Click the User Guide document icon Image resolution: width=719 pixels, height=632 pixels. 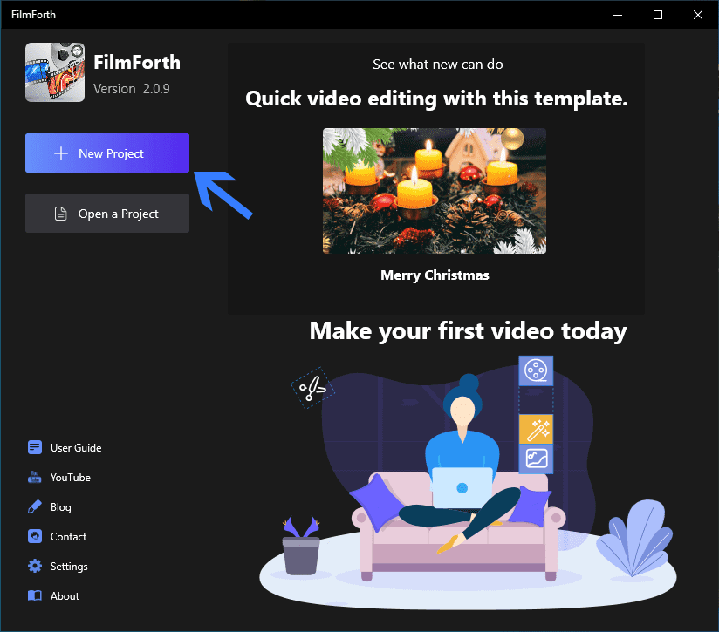[35, 447]
